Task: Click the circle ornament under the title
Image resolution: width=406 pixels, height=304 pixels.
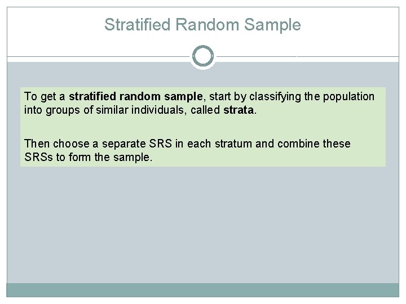Action: tap(203, 56)
